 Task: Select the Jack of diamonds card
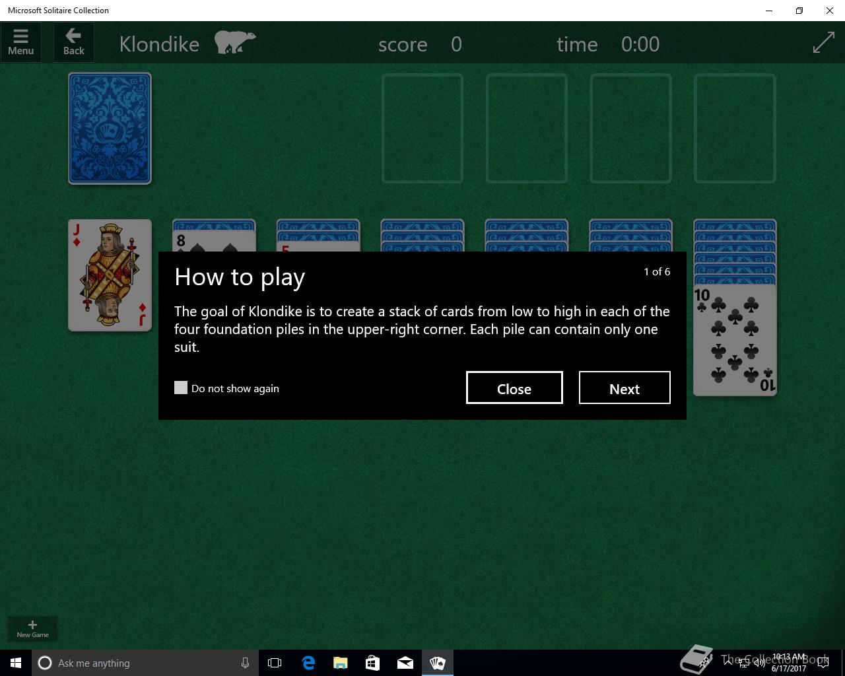point(110,275)
